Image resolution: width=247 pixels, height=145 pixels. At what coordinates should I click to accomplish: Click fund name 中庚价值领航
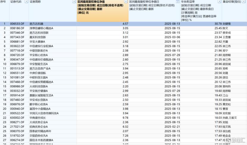tap(38, 73)
